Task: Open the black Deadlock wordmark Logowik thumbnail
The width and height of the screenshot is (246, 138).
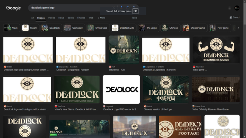Action: tap(121, 89)
